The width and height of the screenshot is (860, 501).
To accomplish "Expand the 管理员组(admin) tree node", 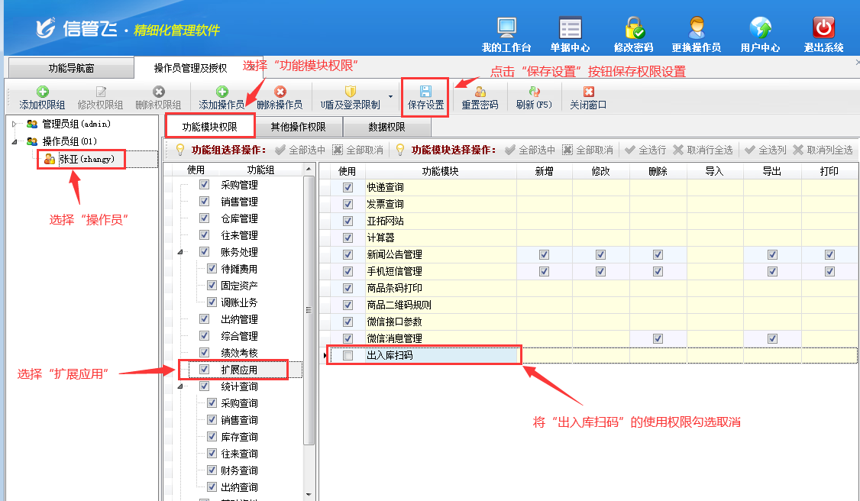I will tap(15, 124).
